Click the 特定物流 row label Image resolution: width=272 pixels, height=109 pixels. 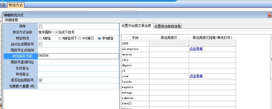pos(21,38)
